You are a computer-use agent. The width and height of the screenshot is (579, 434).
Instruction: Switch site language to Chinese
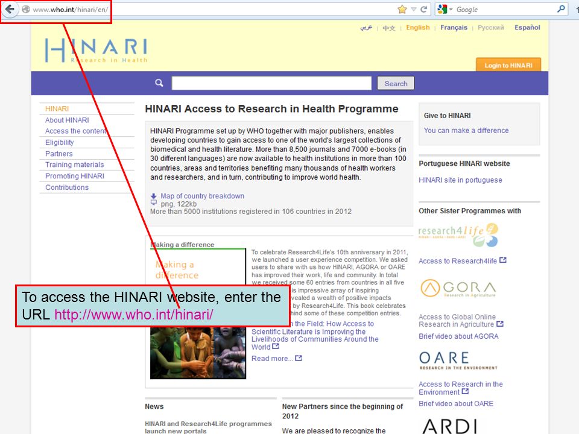pos(388,28)
